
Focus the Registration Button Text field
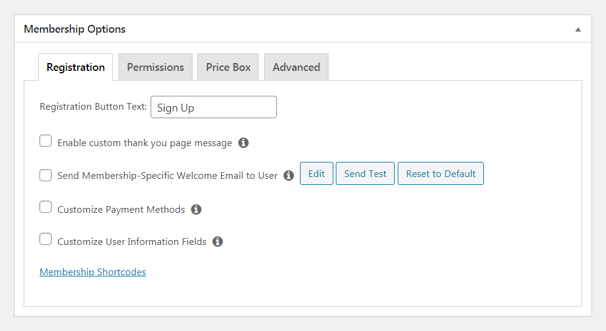tap(214, 107)
